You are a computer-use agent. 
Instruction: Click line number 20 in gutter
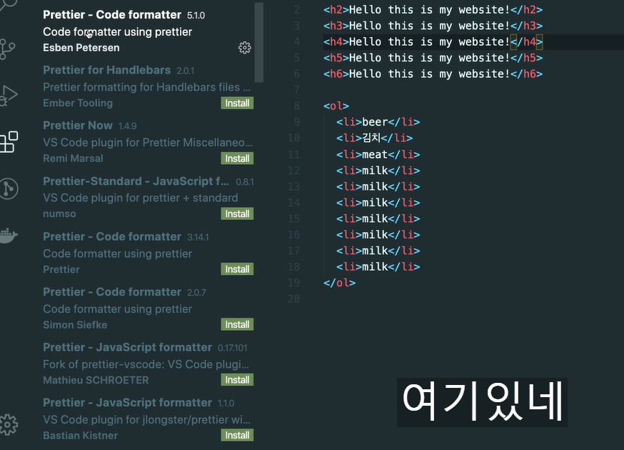(x=293, y=299)
